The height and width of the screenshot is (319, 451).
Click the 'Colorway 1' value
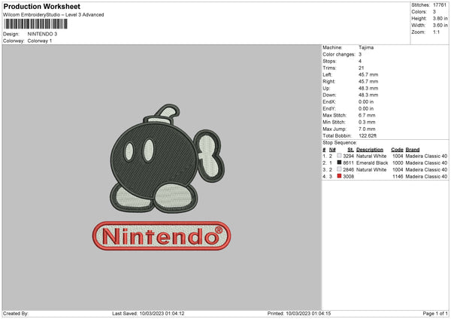[x=40, y=41]
